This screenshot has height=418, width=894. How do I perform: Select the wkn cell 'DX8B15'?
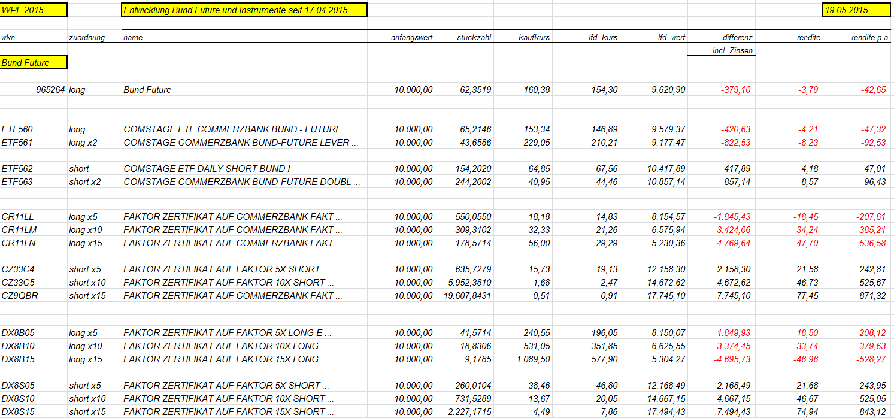pyautogui.click(x=18, y=359)
